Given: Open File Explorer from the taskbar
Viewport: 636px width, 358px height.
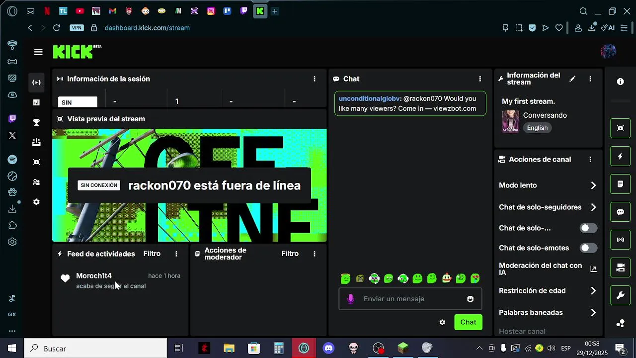Looking at the screenshot, I should [x=229, y=348].
